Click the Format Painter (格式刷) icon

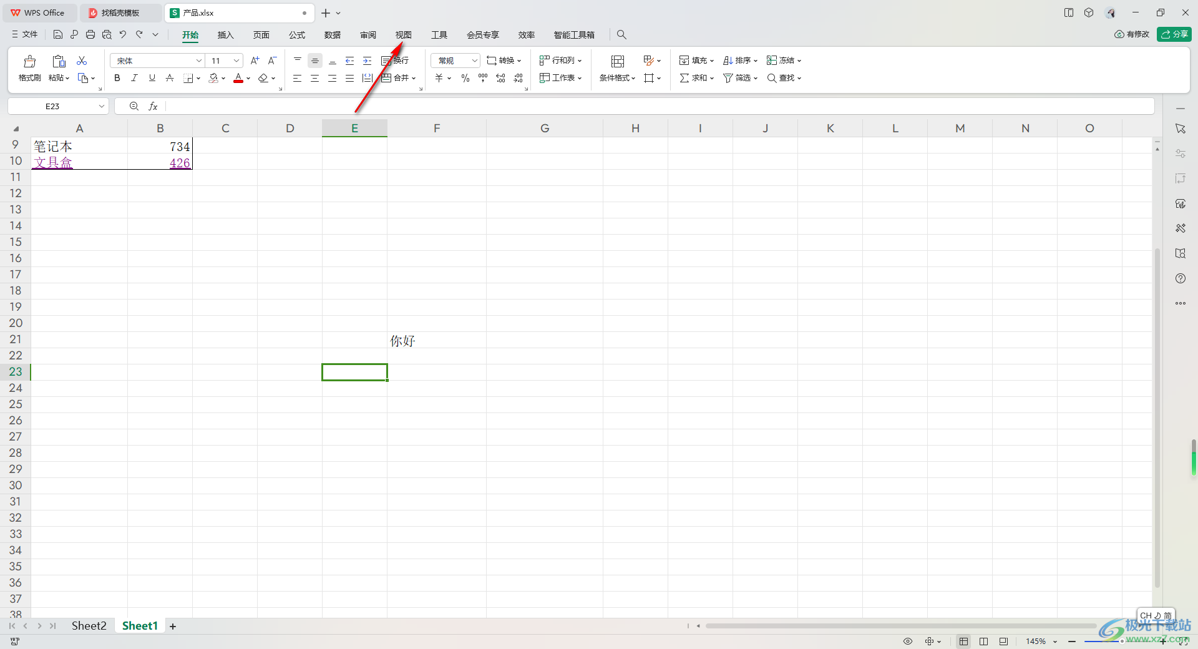point(29,61)
